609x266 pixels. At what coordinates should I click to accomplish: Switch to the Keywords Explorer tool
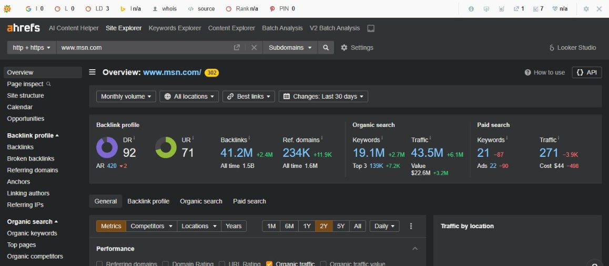click(175, 28)
